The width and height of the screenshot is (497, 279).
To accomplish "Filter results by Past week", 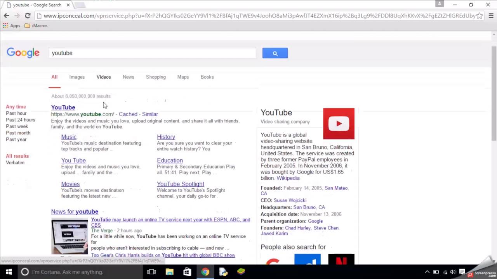I will pos(17,126).
